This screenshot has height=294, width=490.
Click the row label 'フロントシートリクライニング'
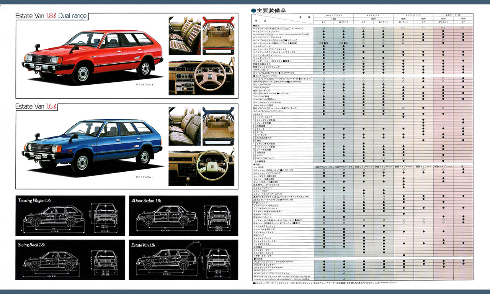click(x=267, y=173)
